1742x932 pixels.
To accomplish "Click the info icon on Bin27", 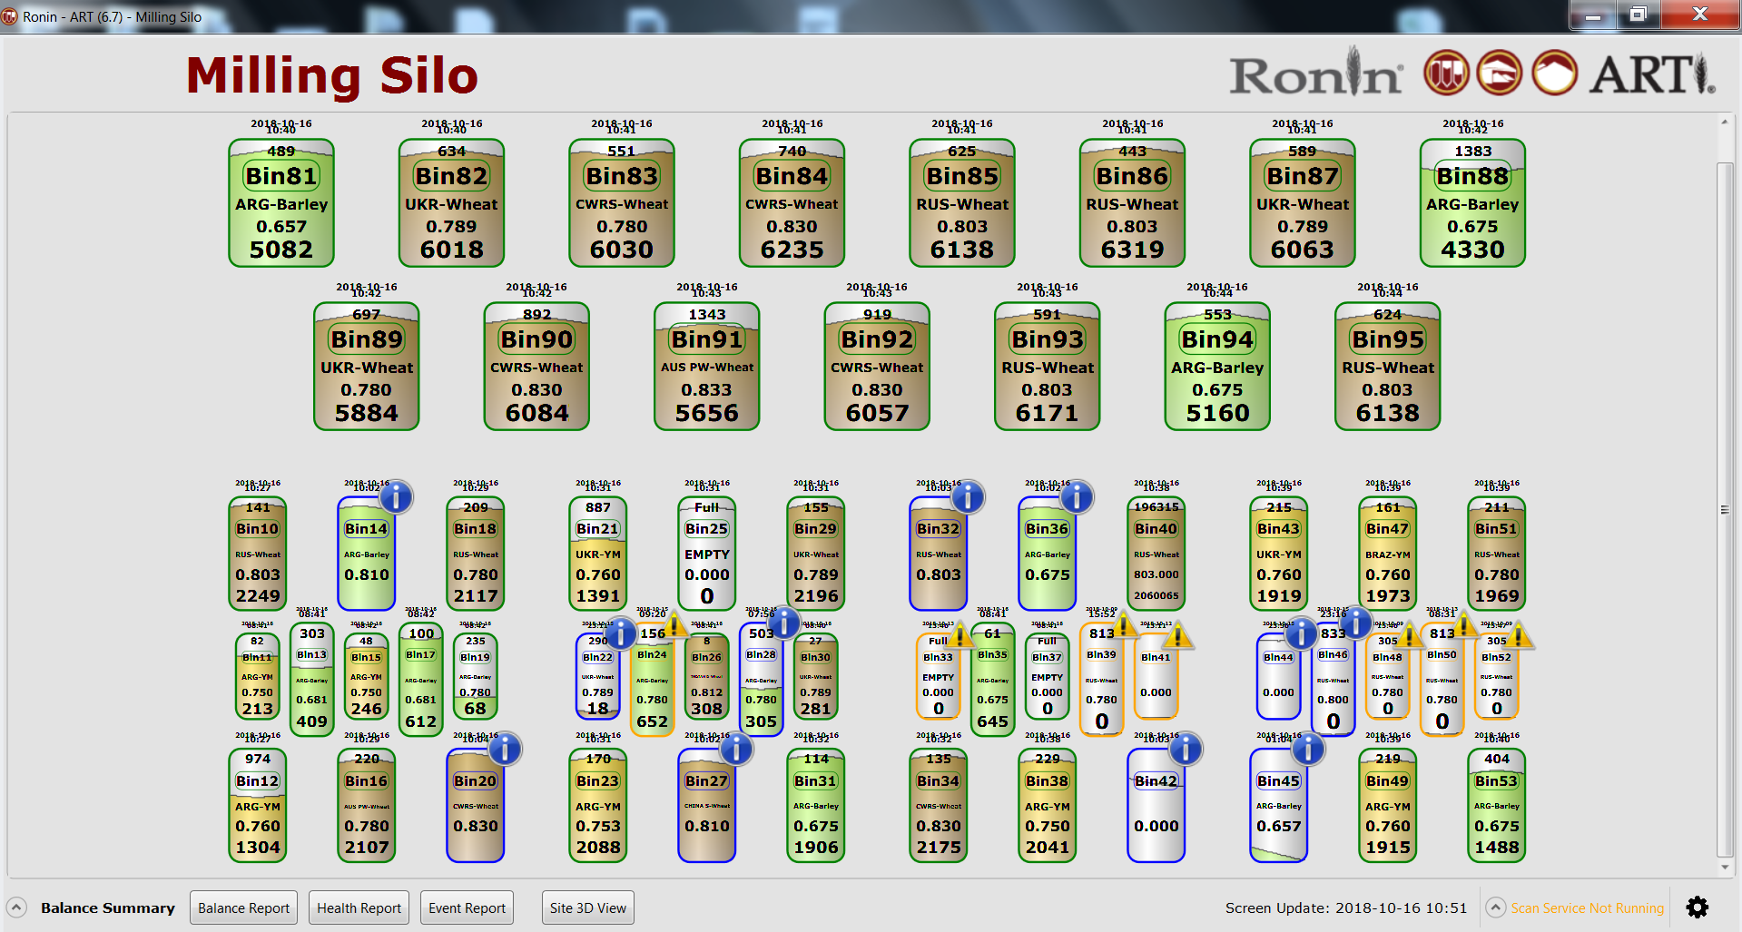I will tap(736, 749).
